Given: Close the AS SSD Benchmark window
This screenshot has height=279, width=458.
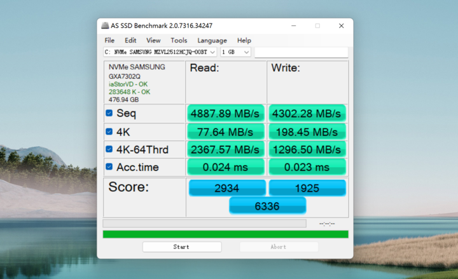Looking at the screenshot, I should (341, 25).
